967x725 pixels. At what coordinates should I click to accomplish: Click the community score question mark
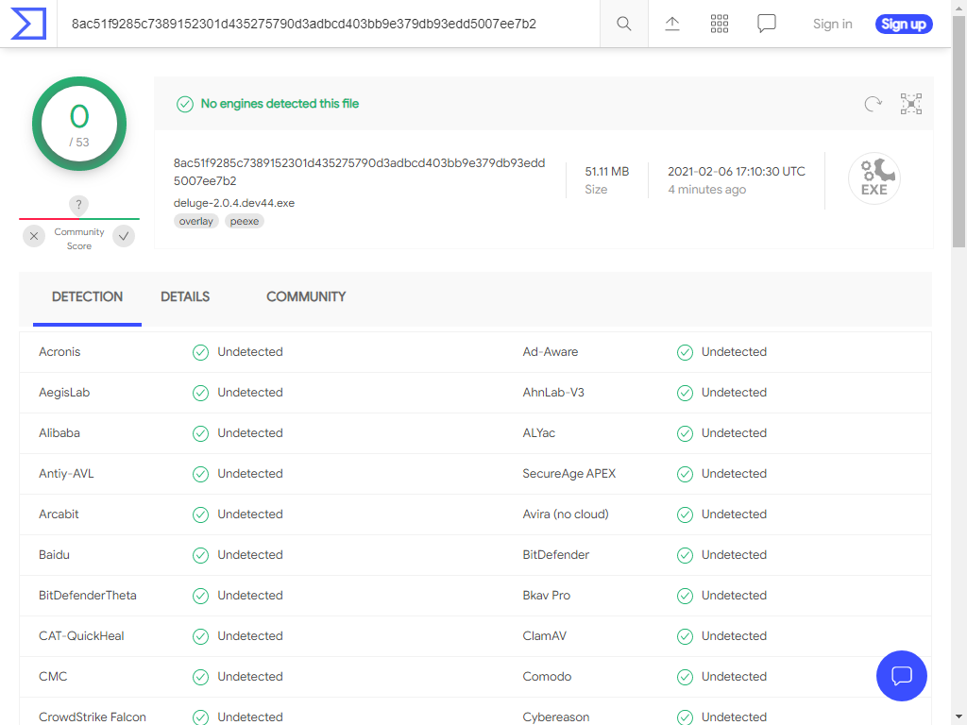(78, 205)
